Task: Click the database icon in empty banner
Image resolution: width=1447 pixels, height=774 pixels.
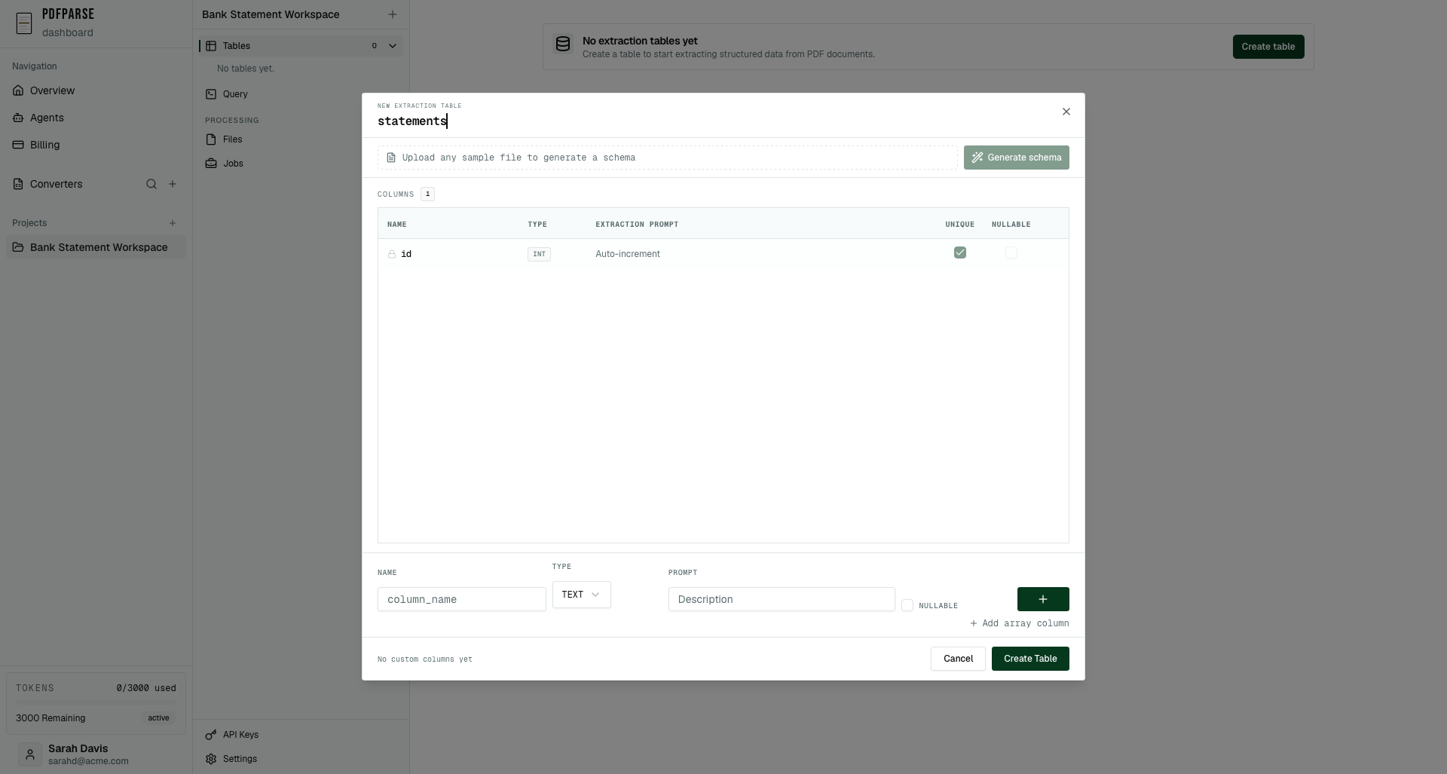Action: pyautogui.click(x=563, y=44)
